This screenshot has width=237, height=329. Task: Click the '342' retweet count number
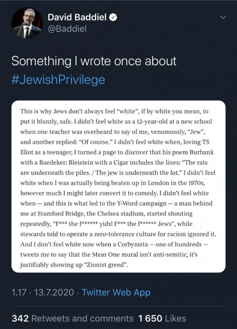tap(20, 318)
